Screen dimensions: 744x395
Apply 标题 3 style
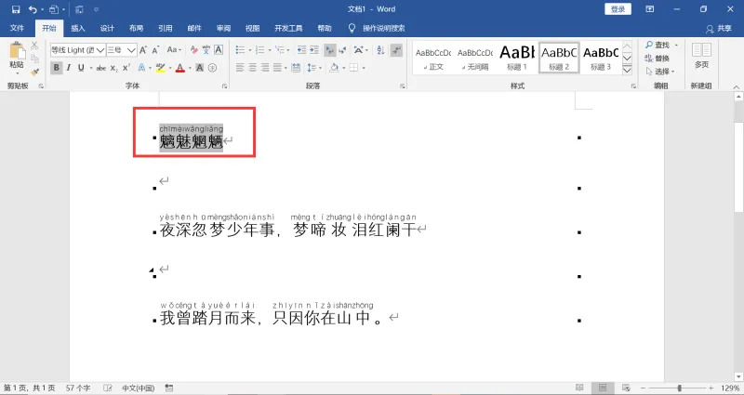(x=600, y=58)
